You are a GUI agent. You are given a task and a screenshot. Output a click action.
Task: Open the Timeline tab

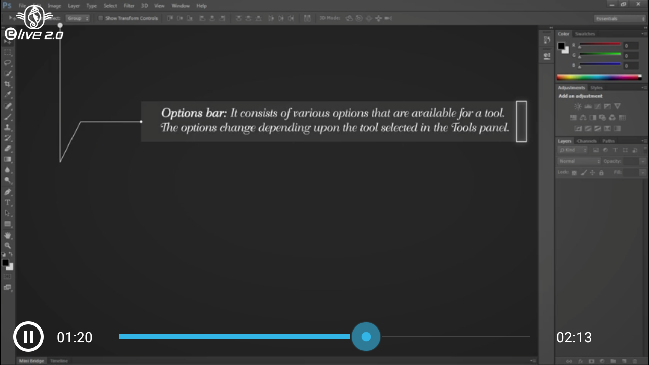pyautogui.click(x=59, y=361)
